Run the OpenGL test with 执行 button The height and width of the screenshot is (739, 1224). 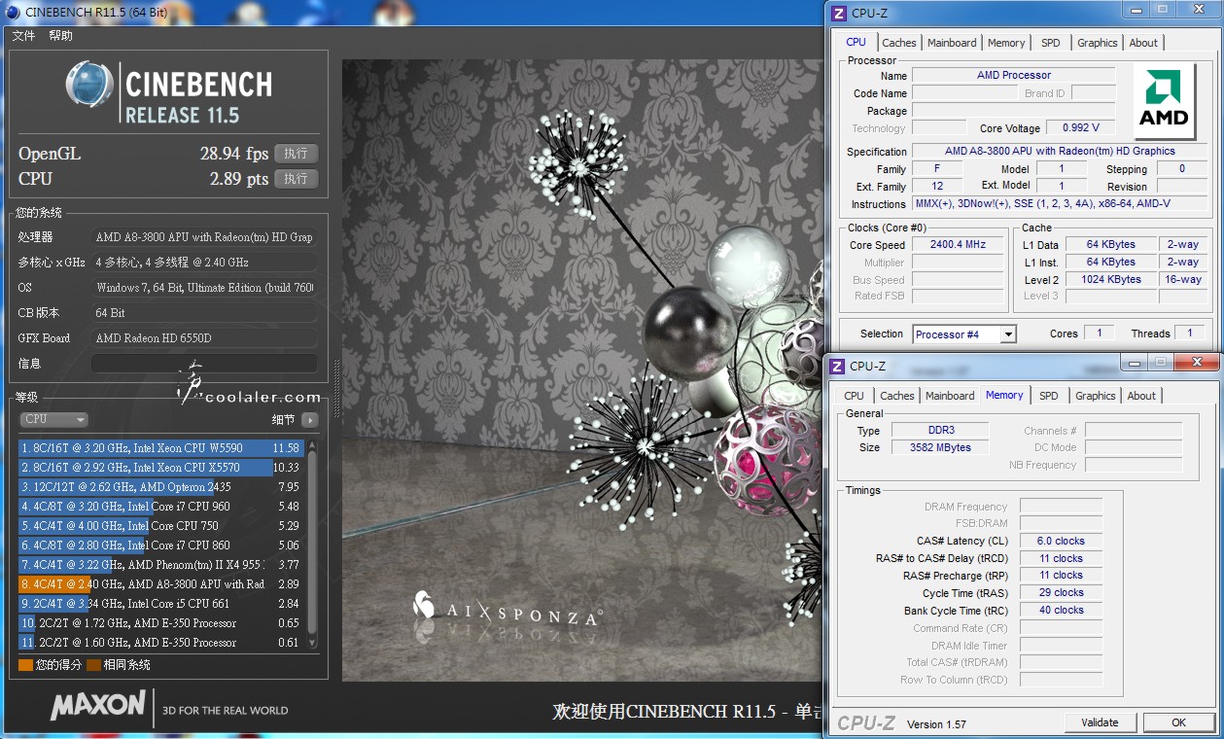click(296, 154)
